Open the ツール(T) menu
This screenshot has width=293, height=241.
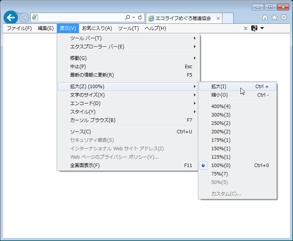[x=128, y=28]
